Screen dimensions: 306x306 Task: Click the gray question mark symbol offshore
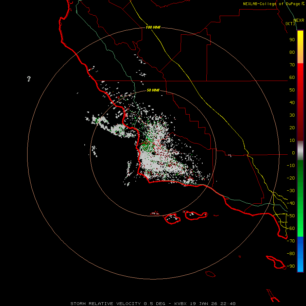29,79
